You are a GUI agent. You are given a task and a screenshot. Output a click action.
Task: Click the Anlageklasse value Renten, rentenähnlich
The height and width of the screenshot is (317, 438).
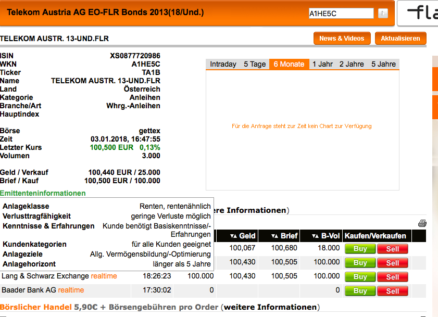tap(175, 207)
